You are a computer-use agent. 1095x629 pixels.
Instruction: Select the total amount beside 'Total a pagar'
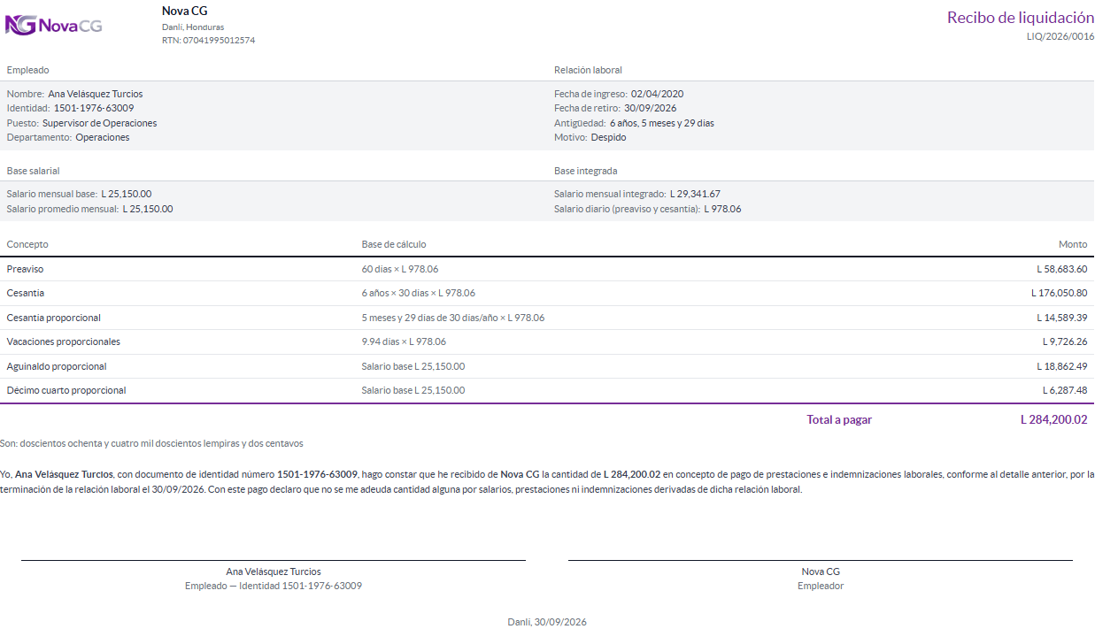[1053, 420]
